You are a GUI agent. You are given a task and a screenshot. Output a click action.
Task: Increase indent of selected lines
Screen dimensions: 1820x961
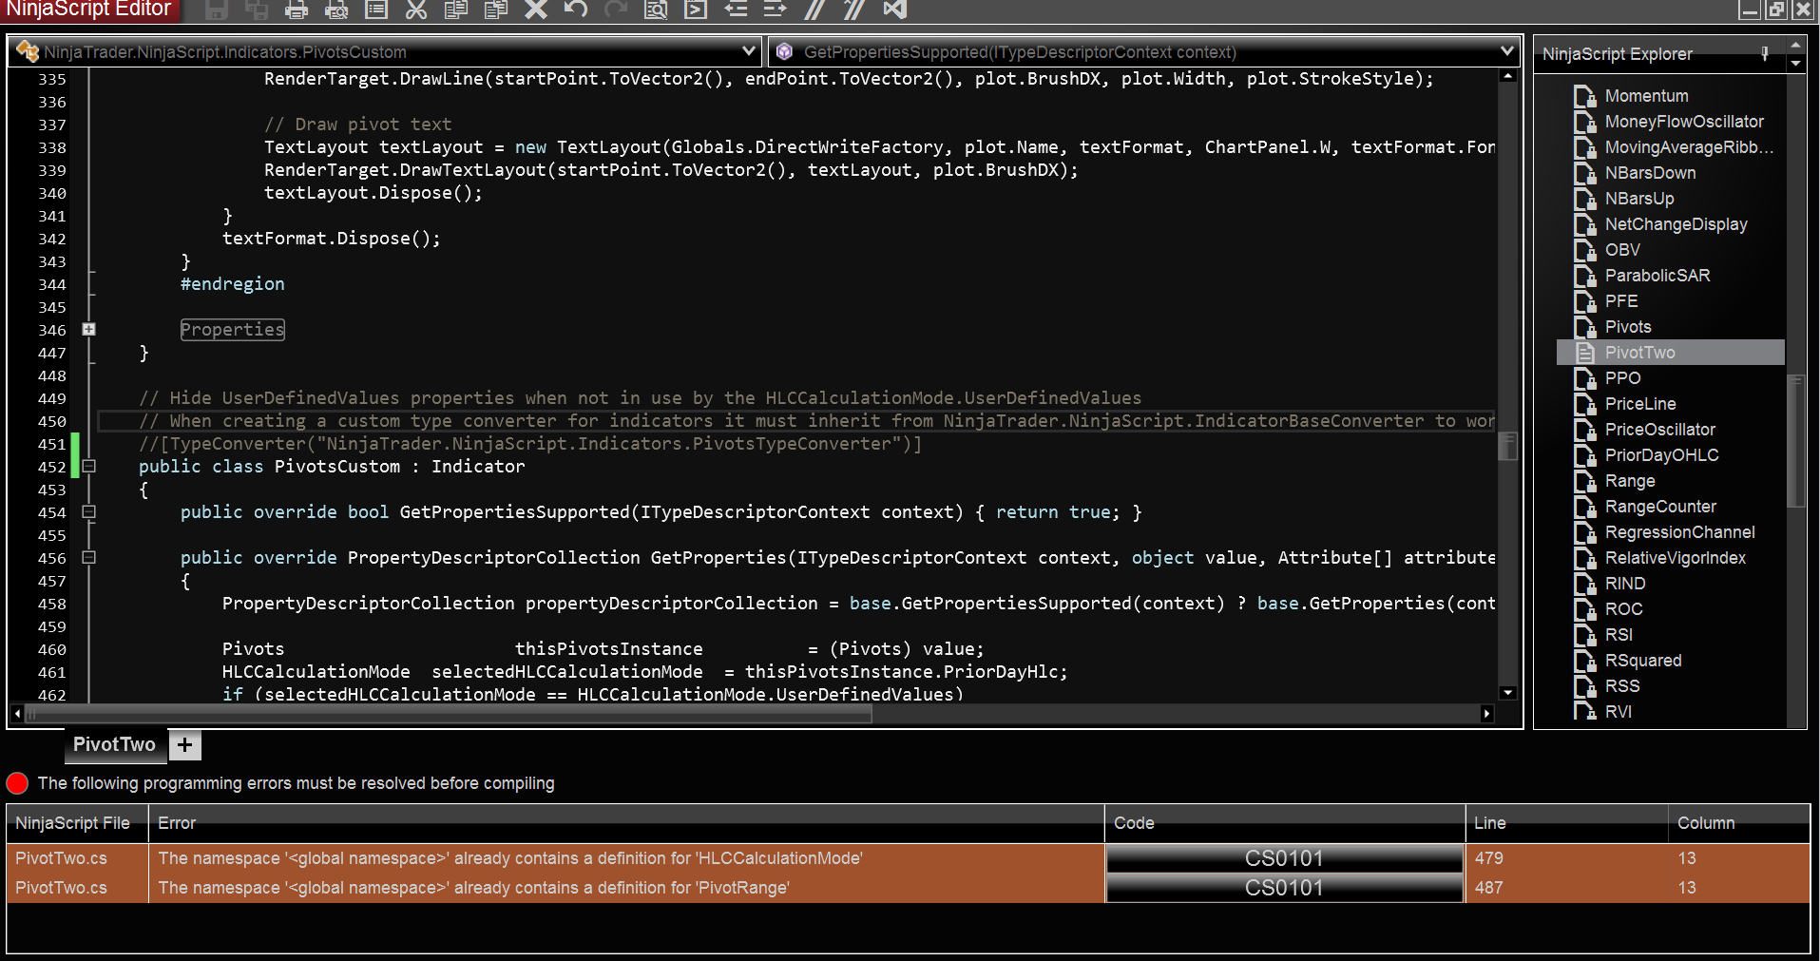[776, 10]
